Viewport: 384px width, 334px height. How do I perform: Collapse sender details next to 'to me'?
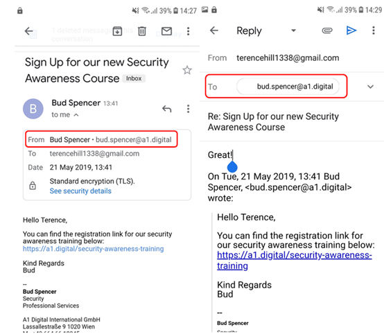(x=76, y=115)
